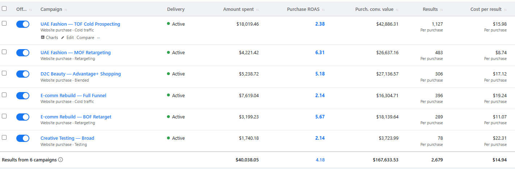
Task: Click 'Results from 6 campaigns' label
Action: (x=29, y=160)
